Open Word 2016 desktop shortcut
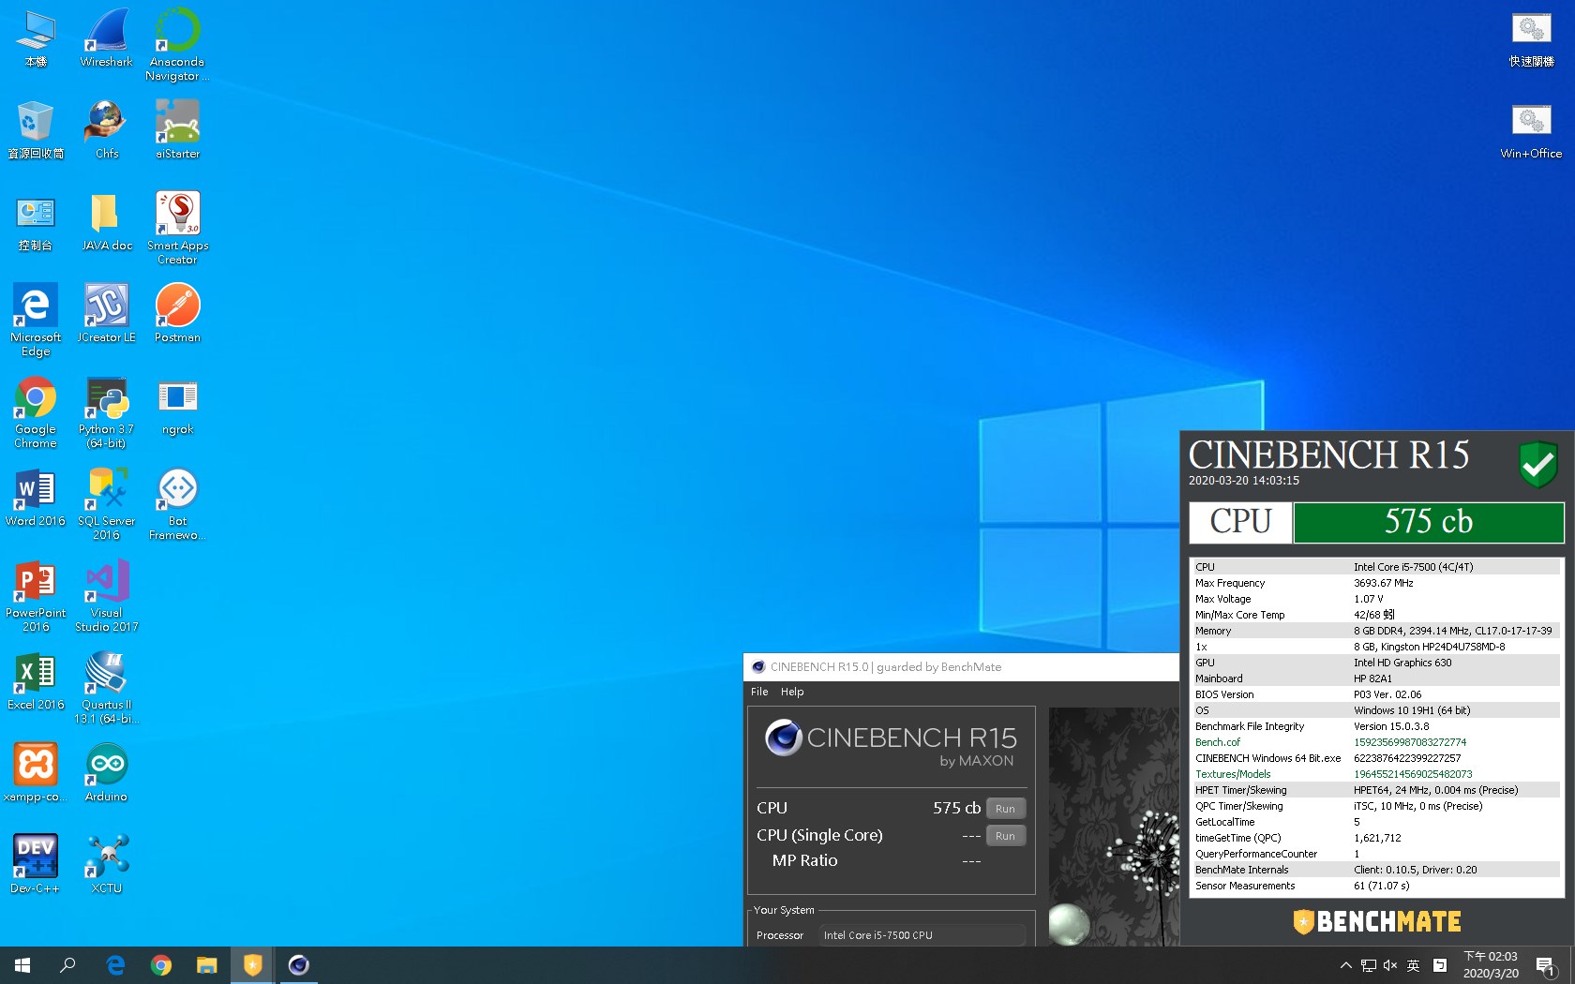This screenshot has width=1575, height=984. tap(36, 497)
